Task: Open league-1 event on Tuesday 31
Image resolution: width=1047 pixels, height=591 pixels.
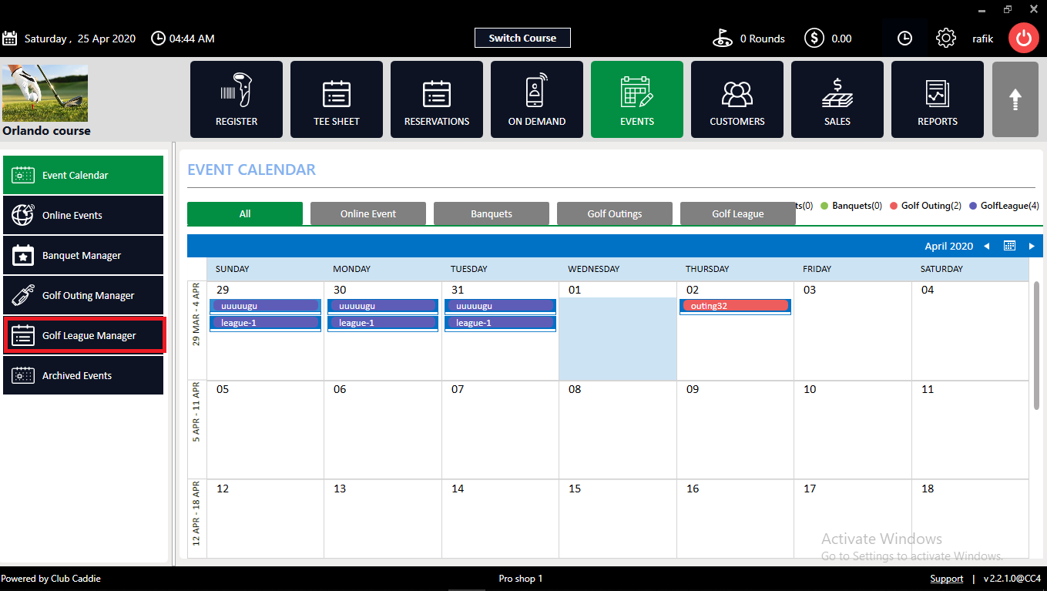Action: [x=501, y=323]
